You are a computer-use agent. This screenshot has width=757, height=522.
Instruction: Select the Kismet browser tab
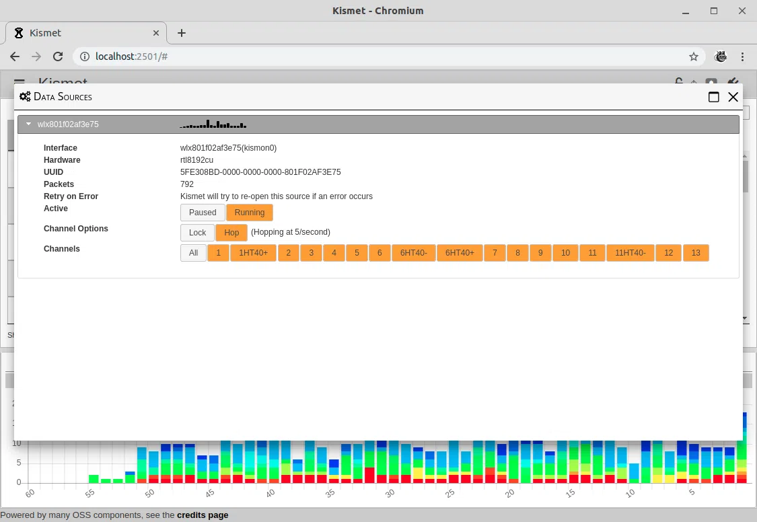(x=86, y=33)
